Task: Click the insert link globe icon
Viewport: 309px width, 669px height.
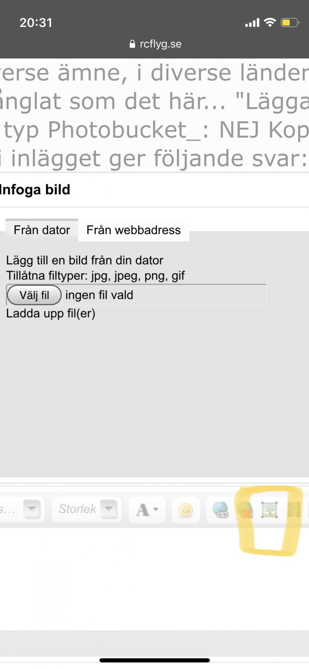Action: click(221, 510)
